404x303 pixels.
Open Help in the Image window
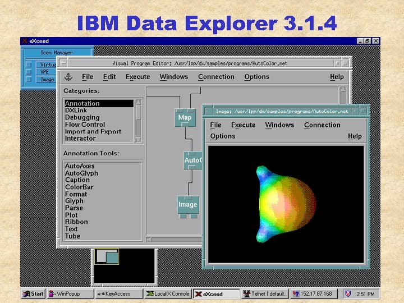click(x=355, y=136)
